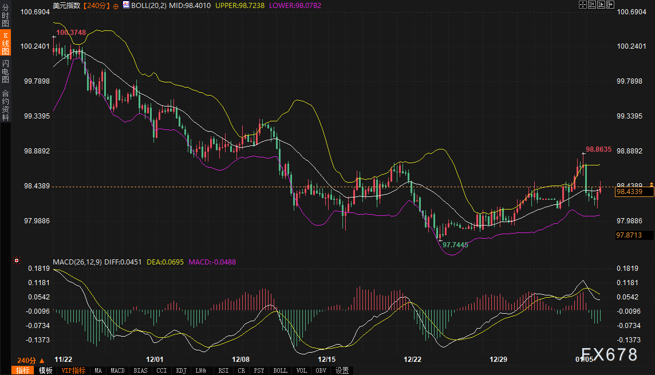This screenshot has height=375, width=655.
Task: Open 合约资料 contract info in sidebar
Action: coord(5,105)
